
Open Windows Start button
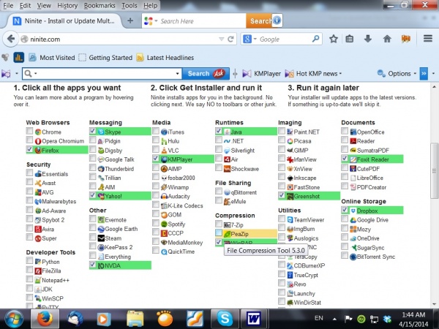14,319
